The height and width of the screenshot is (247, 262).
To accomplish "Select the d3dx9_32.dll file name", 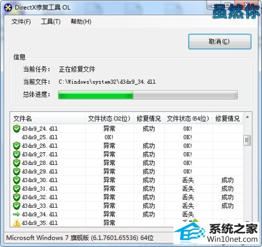I will [x=40, y=197].
